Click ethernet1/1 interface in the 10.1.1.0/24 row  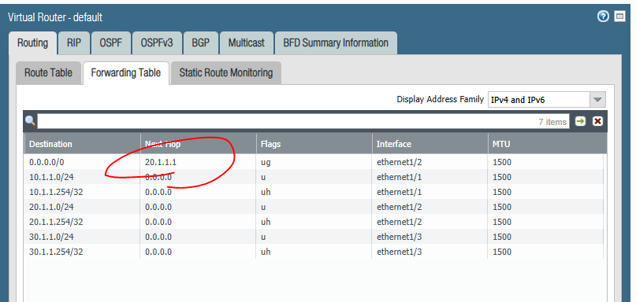tap(399, 177)
